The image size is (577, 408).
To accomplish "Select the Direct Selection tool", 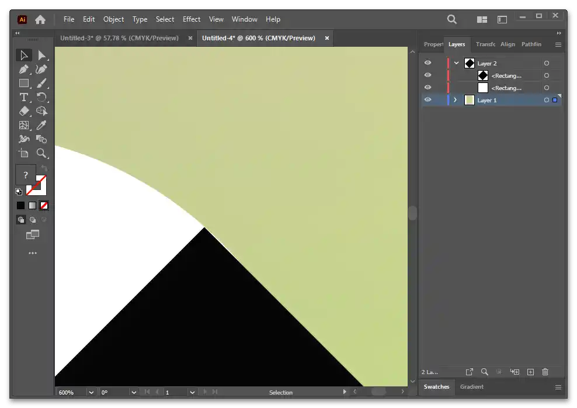I will click(41, 56).
